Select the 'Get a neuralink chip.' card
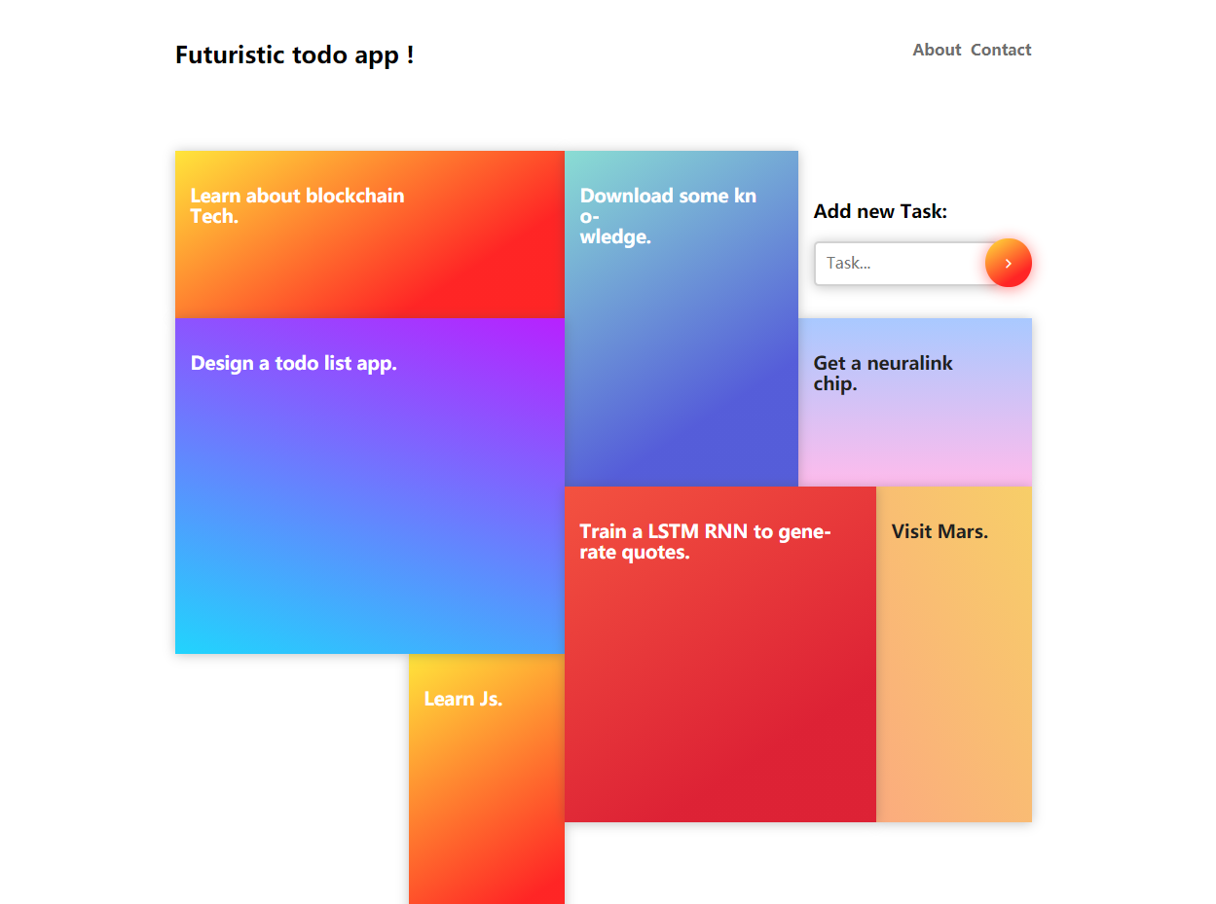 point(915,402)
